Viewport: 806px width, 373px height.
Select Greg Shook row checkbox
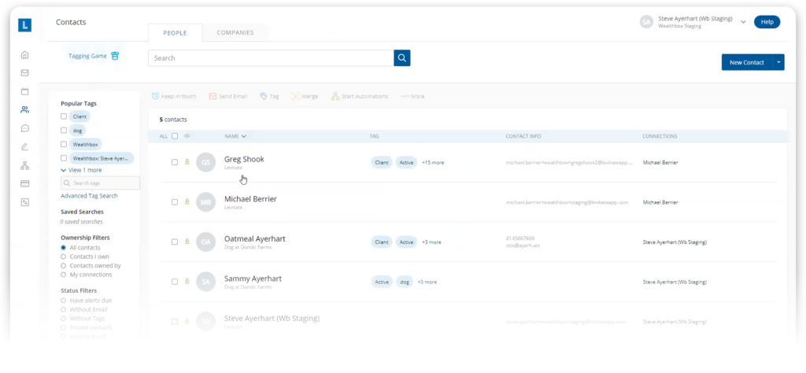(x=175, y=162)
